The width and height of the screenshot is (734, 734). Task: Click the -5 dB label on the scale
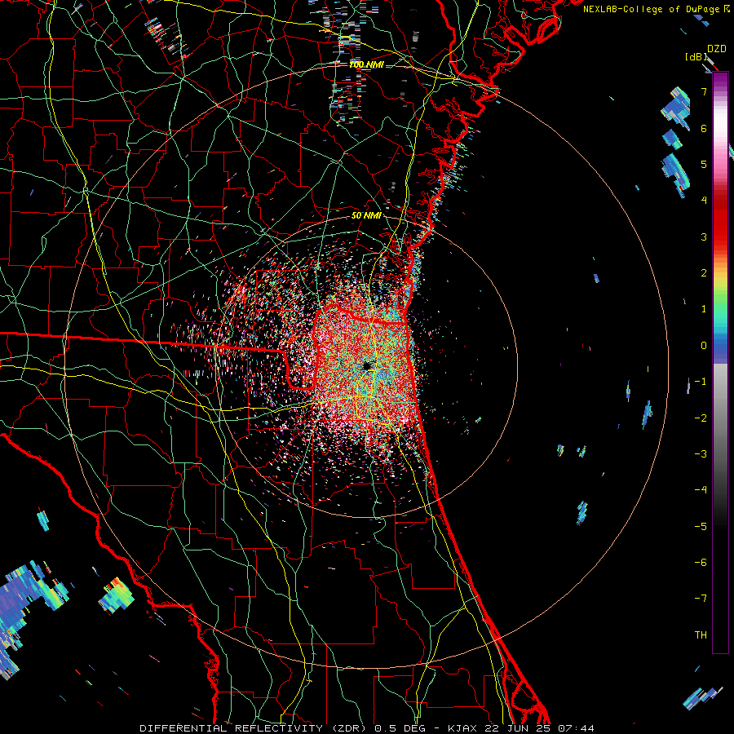point(701,527)
